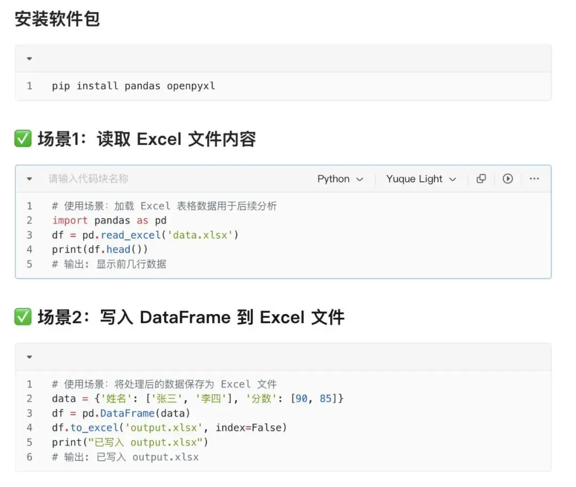Screen dimensions: 576x487
Task: Collapse the read_excel code block
Action: tap(29, 179)
